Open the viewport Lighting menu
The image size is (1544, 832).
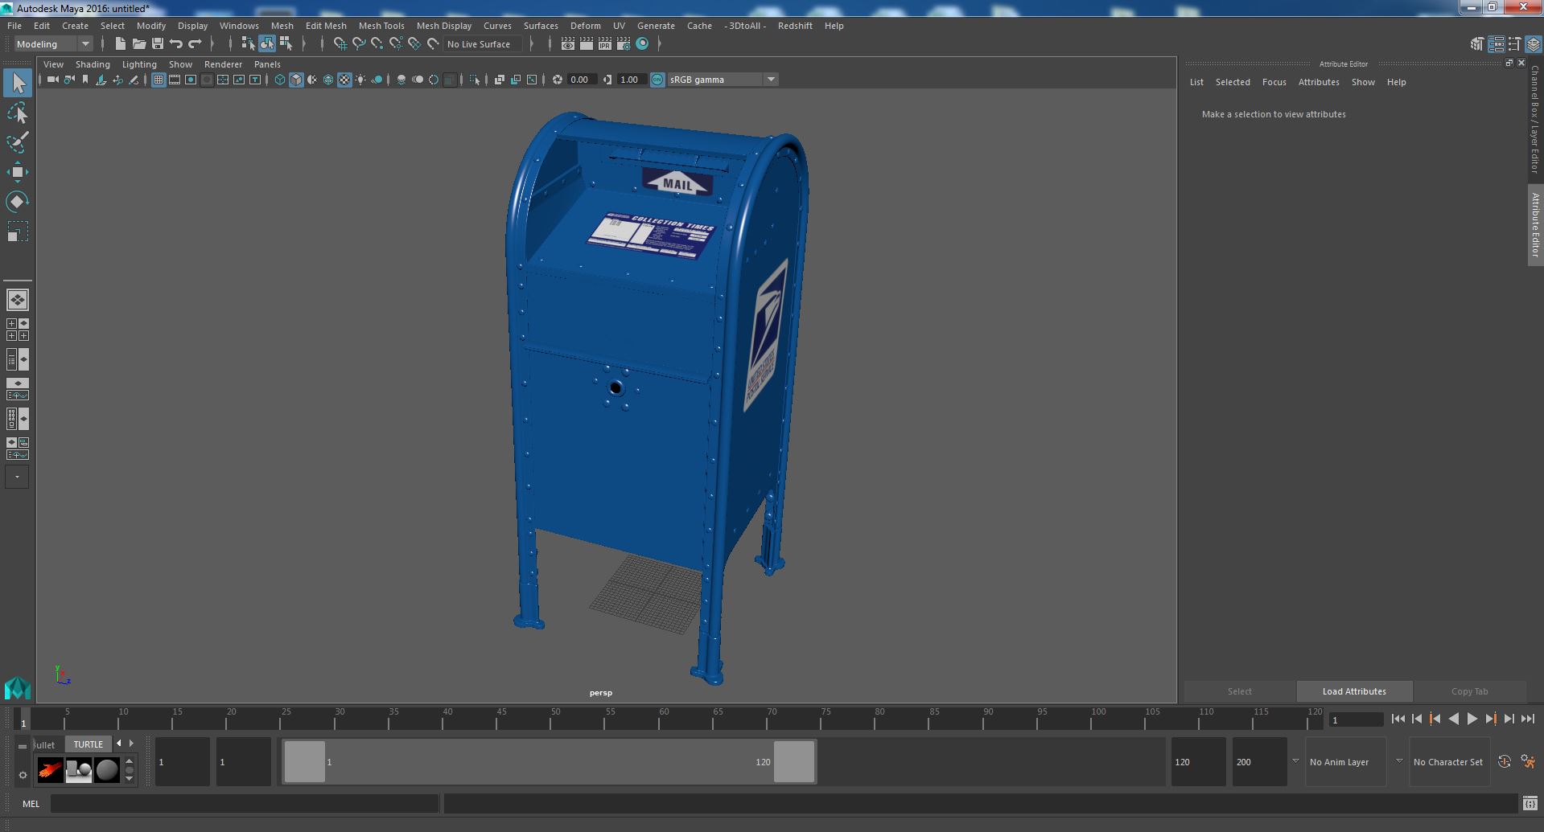tap(139, 64)
